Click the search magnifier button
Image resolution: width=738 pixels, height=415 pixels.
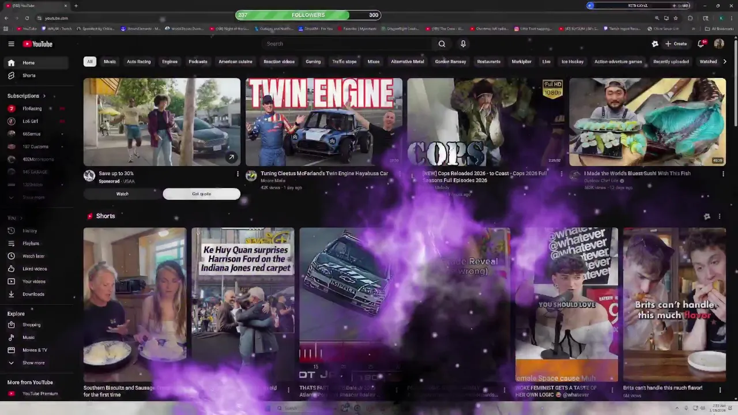pos(442,44)
